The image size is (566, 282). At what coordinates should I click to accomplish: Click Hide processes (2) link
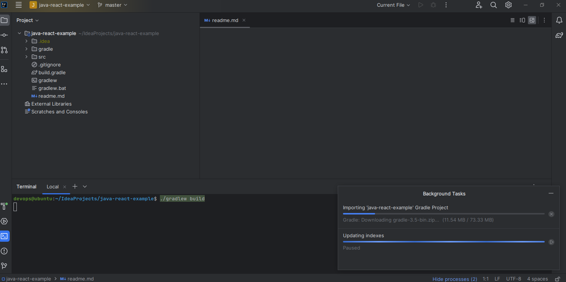(455, 279)
